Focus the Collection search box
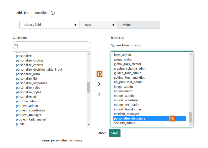 pyautogui.click(x=52, y=45)
